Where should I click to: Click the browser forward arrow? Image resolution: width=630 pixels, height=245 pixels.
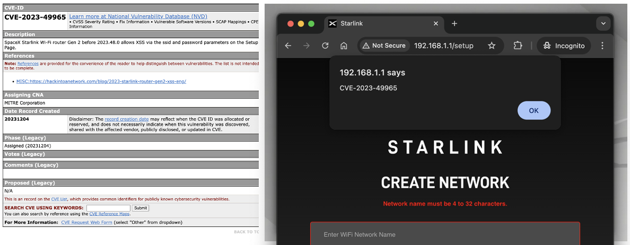click(307, 46)
